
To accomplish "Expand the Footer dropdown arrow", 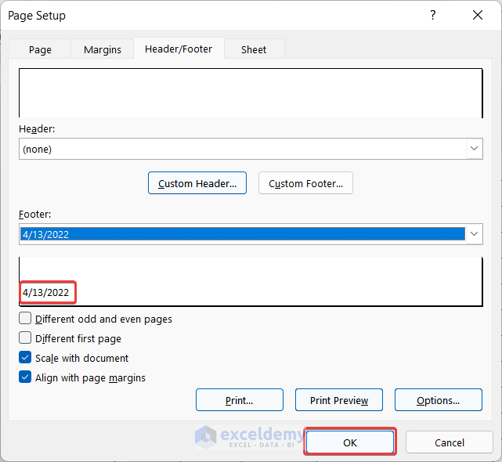I will click(474, 233).
